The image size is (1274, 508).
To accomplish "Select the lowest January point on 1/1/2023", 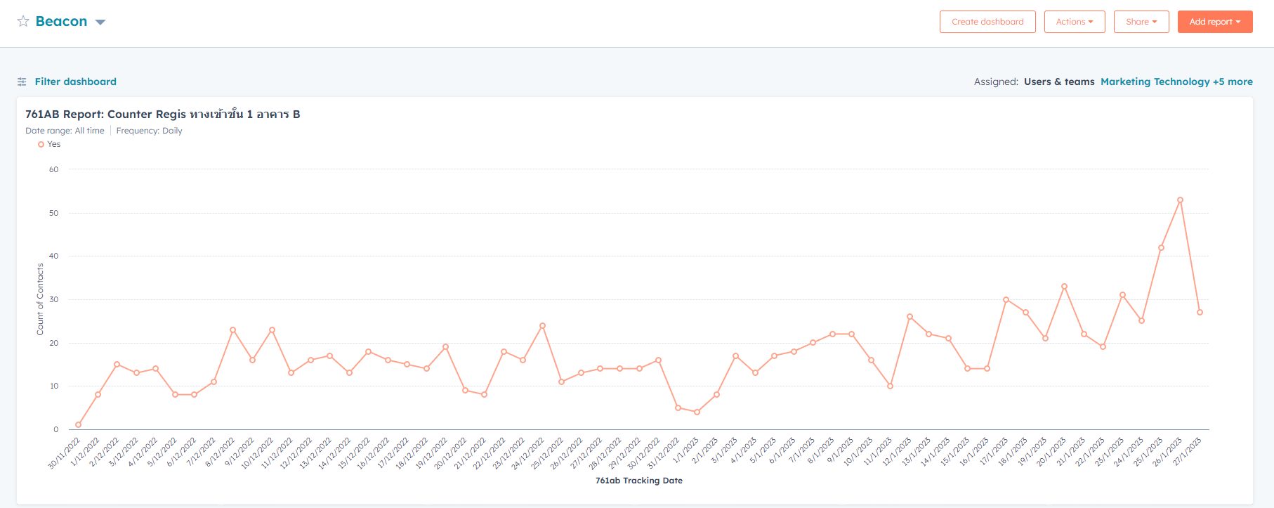I will pos(697,412).
